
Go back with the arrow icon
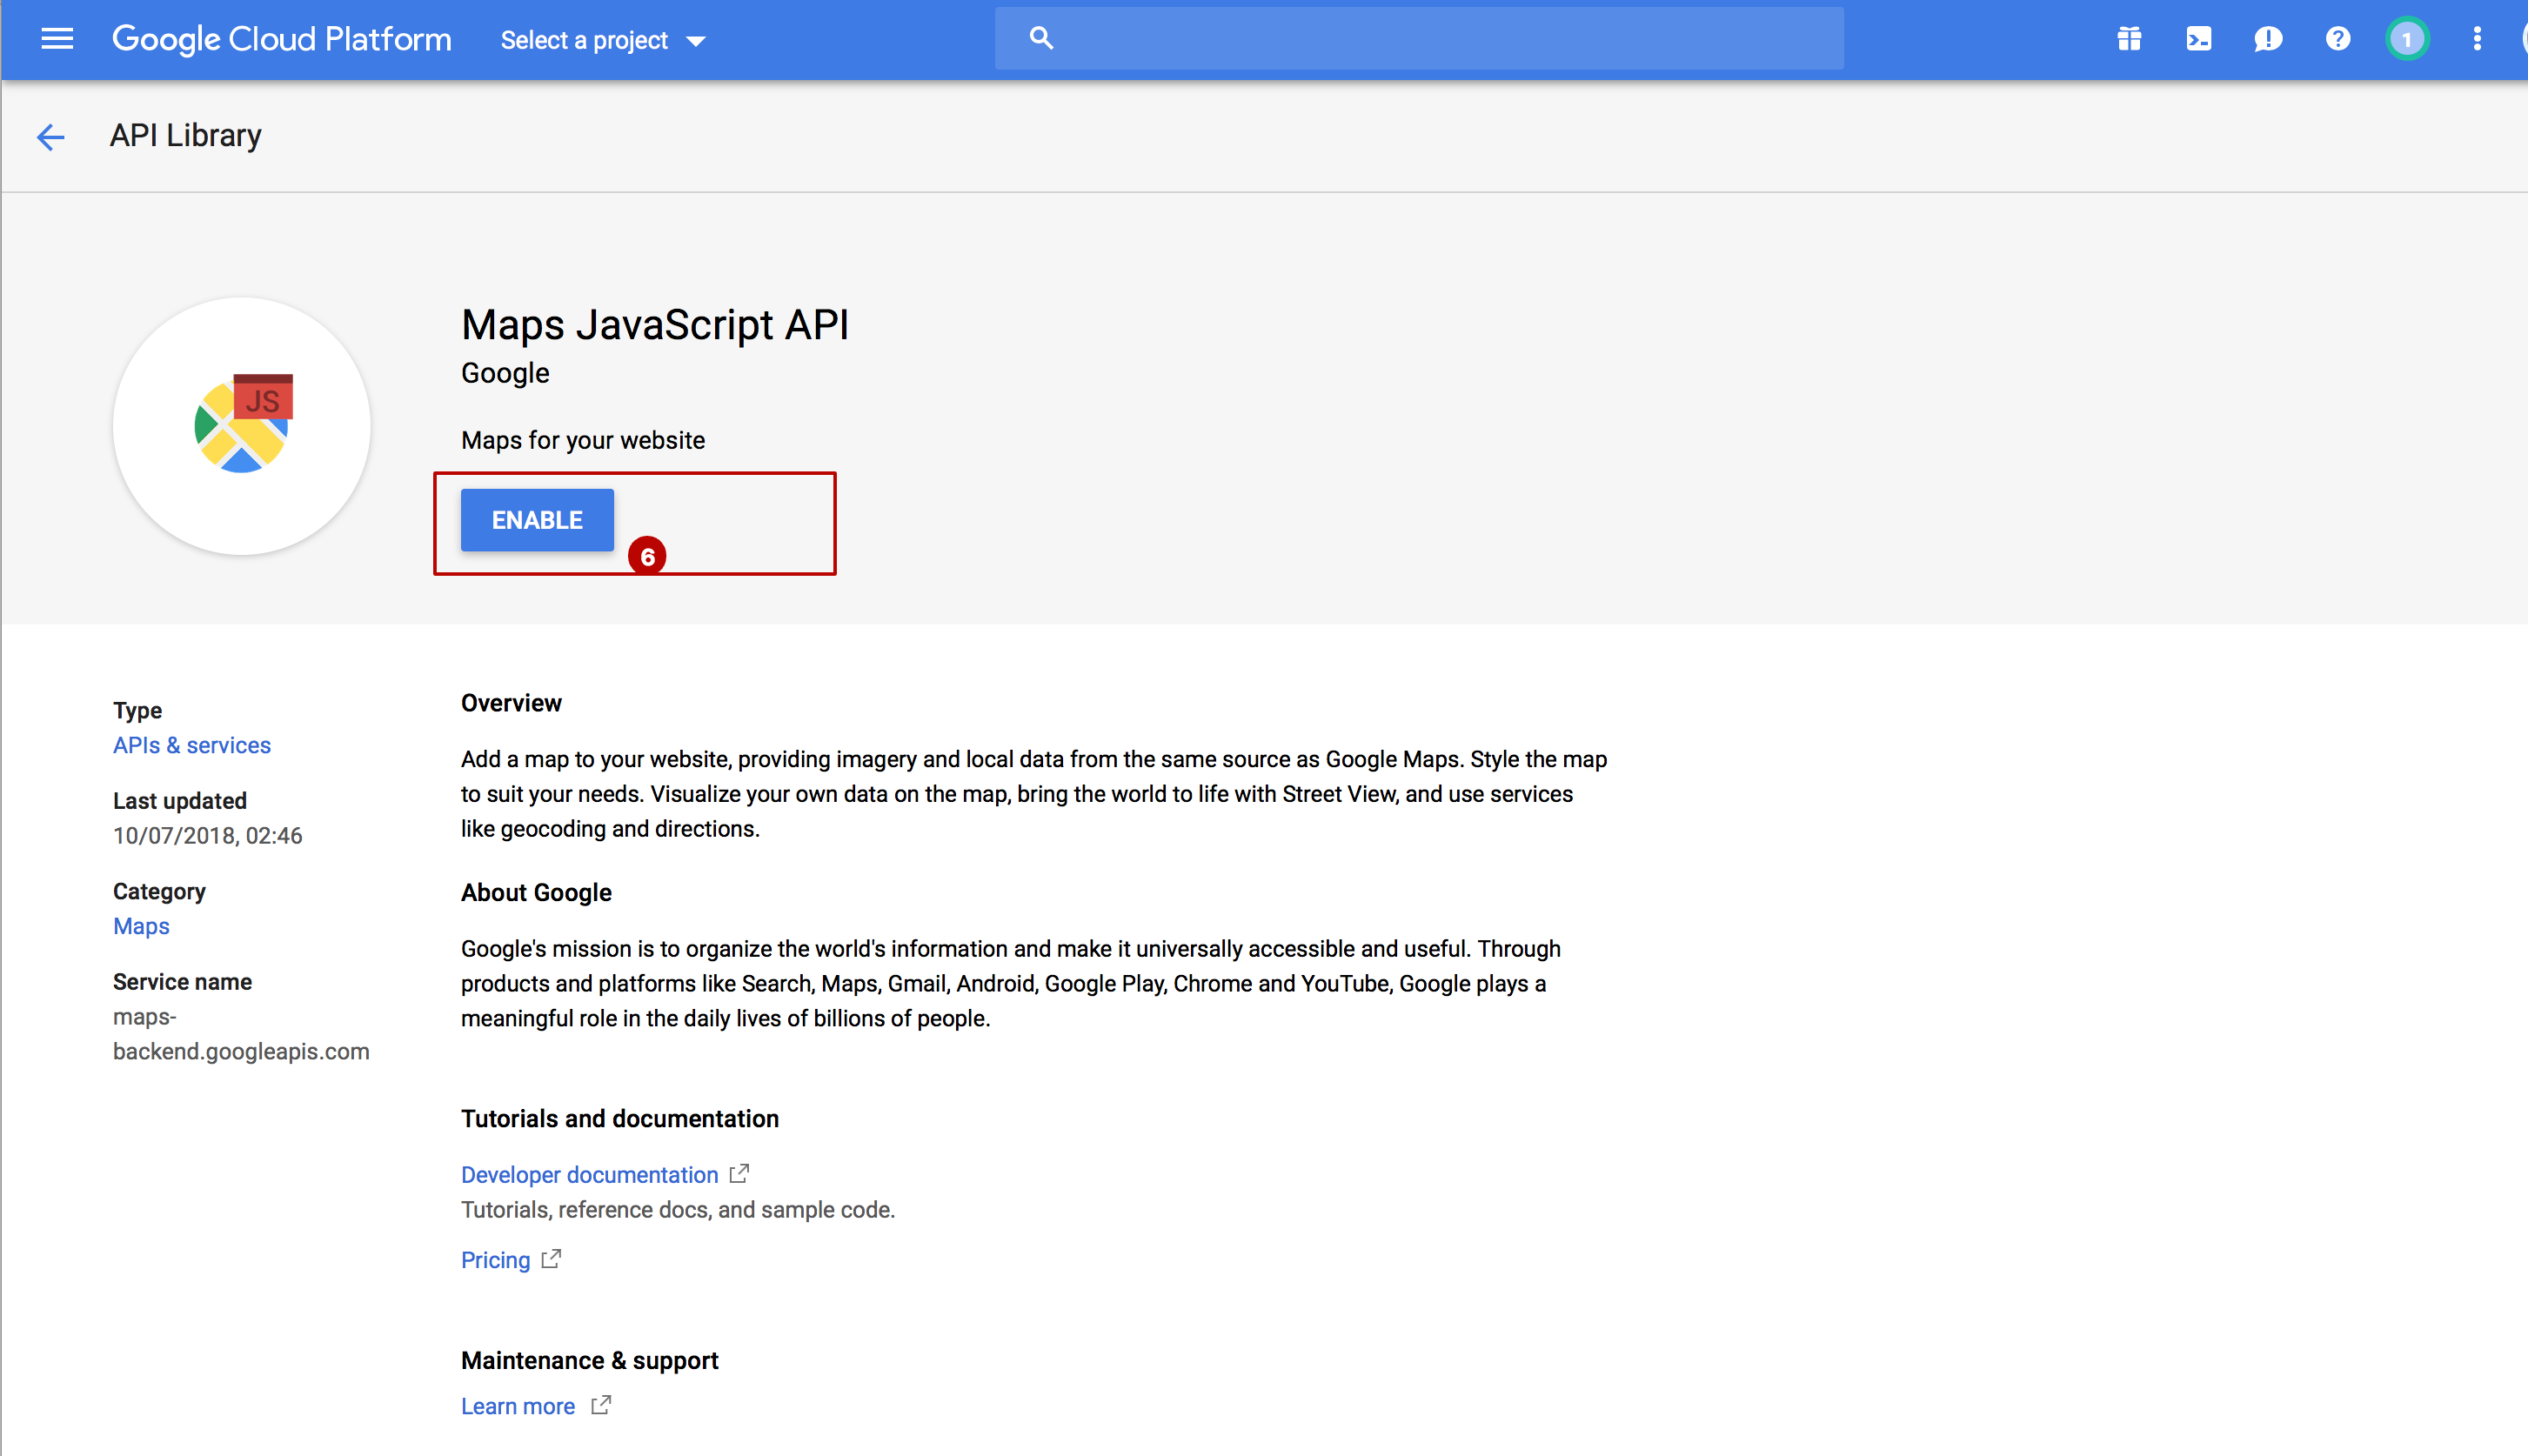50,136
